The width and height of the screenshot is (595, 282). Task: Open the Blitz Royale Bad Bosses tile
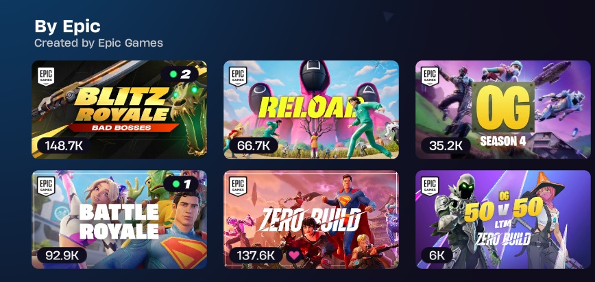(x=119, y=110)
